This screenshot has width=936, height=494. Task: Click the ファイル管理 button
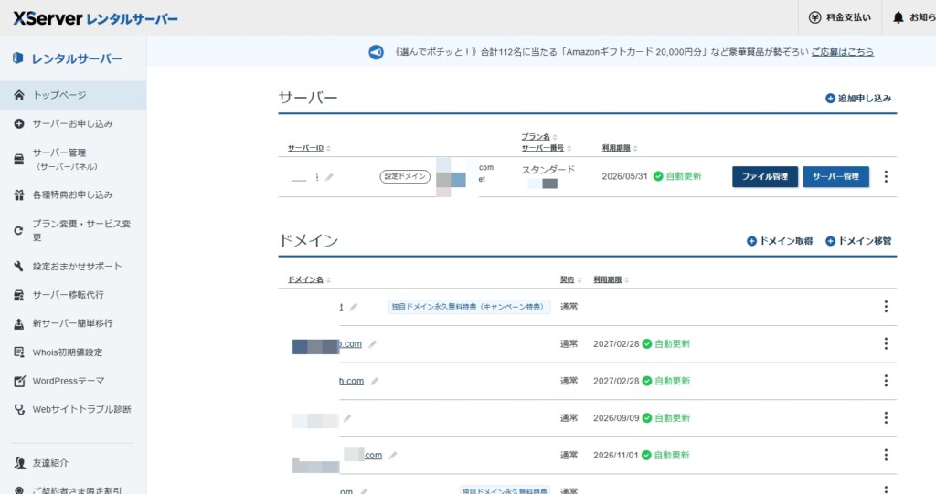(x=765, y=176)
